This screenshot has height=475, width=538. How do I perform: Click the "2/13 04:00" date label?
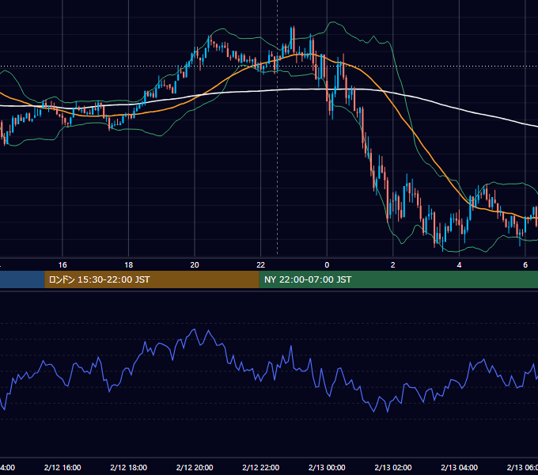pos(459,467)
